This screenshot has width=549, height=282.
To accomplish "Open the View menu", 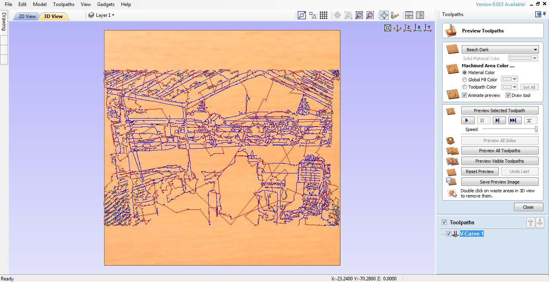I will (x=86, y=4).
